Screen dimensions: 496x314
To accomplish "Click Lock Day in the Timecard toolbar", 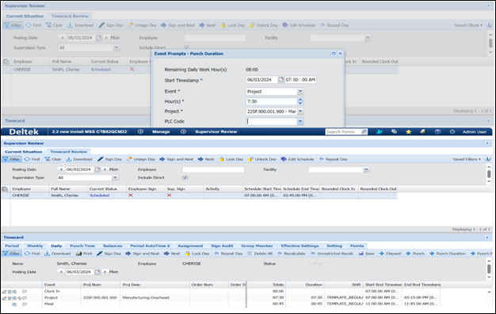I will point(197,253).
